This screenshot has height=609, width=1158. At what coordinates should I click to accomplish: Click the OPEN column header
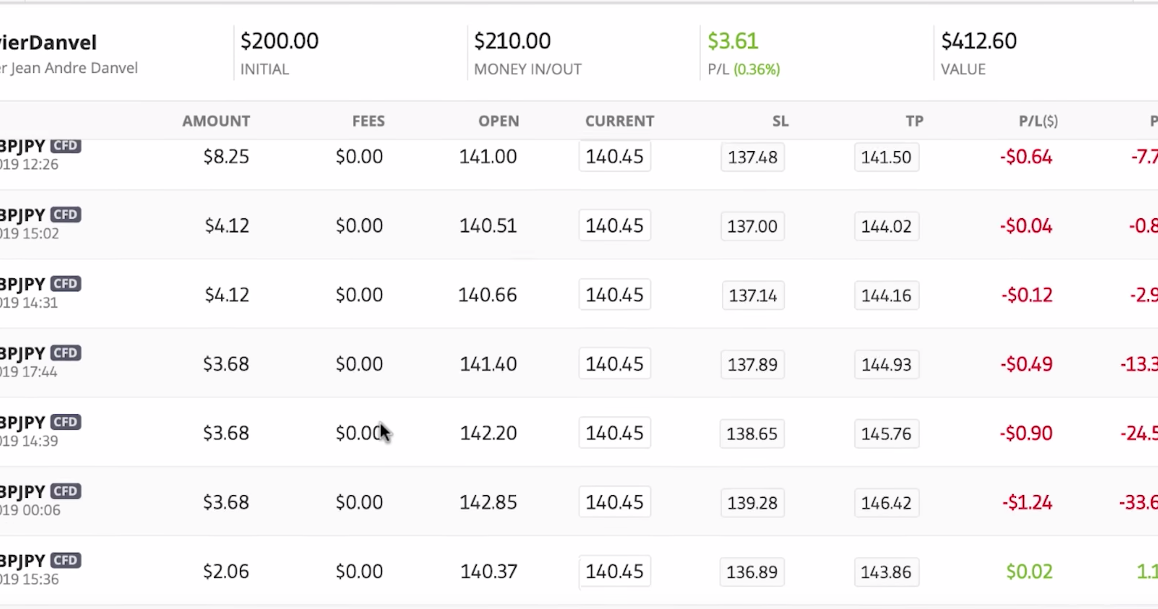[498, 121]
